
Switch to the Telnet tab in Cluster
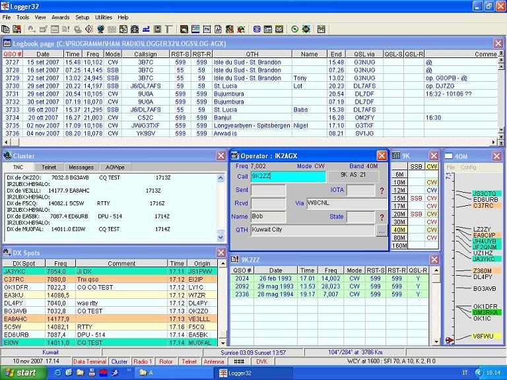coord(48,168)
